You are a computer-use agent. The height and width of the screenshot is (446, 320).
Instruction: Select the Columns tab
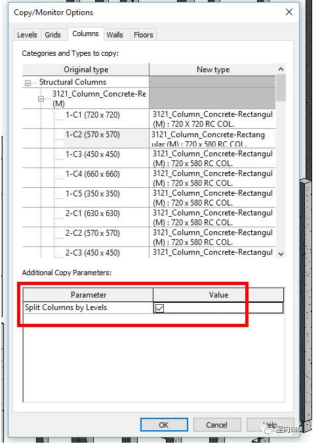tap(85, 33)
